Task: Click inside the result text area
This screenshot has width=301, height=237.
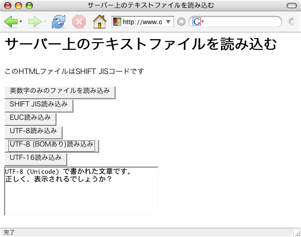Action: tap(81, 191)
